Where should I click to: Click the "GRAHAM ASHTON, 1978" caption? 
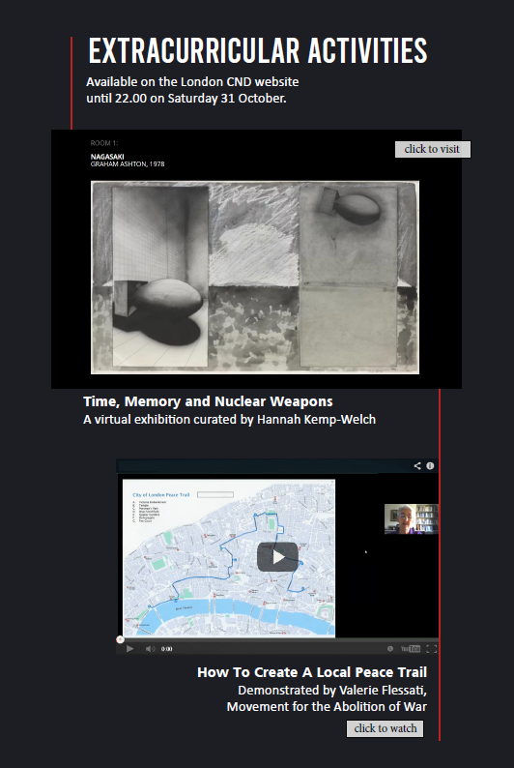(x=128, y=164)
